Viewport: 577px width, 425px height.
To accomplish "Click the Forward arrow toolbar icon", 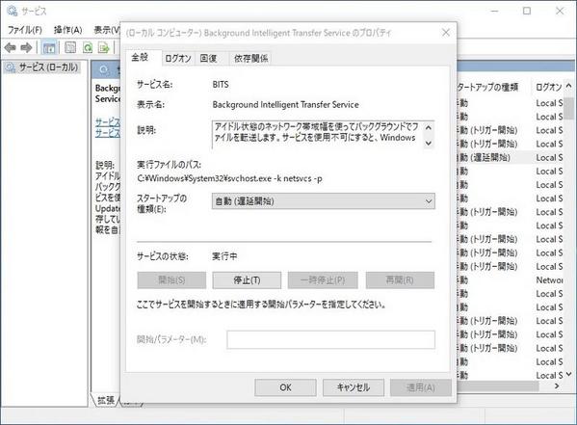I will (26, 47).
